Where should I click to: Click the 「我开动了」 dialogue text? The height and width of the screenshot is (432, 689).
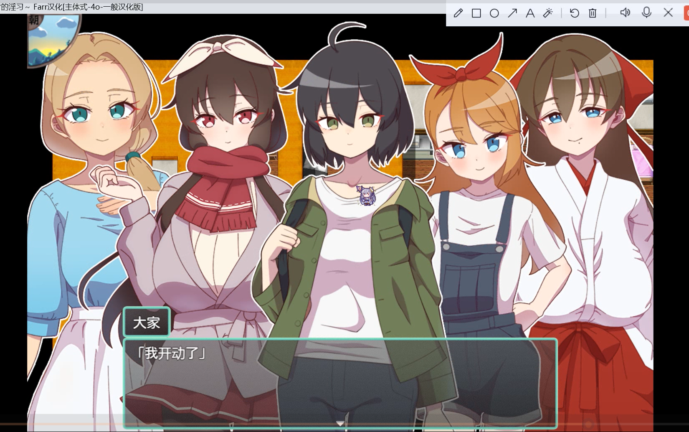(172, 353)
